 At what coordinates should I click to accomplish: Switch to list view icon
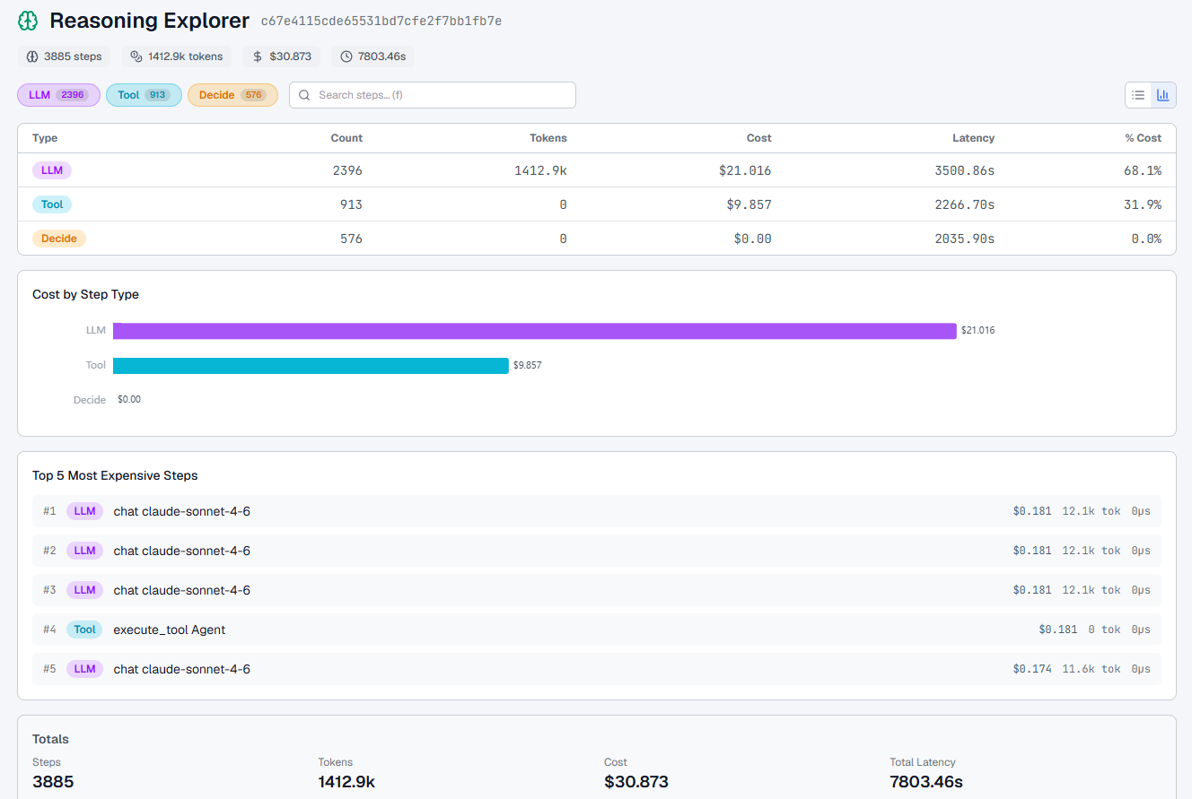click(1138, 95)
